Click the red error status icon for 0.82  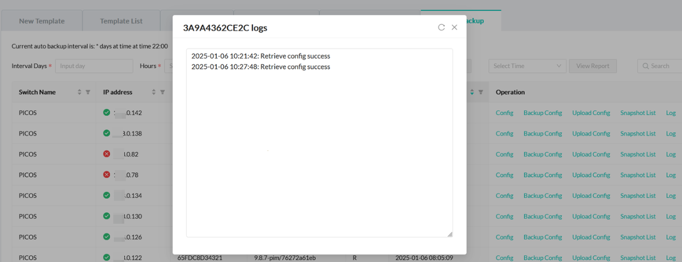point(107,154)
